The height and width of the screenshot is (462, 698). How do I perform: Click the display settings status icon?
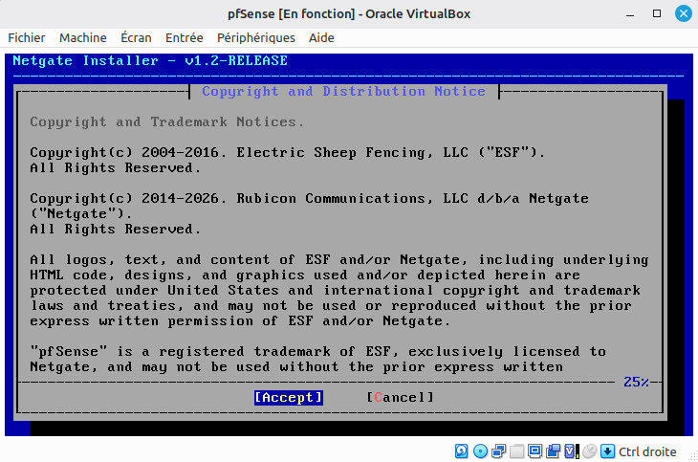click(x=534, y=451)
